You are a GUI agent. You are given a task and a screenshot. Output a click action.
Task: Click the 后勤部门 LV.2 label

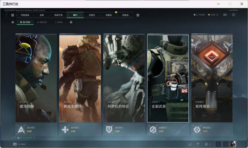click(x=161, y=131)
